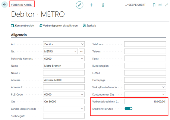Go back with the arrow button
This screenshot has height=120, width=170.
pyautogui.click(x=5, y=5)
